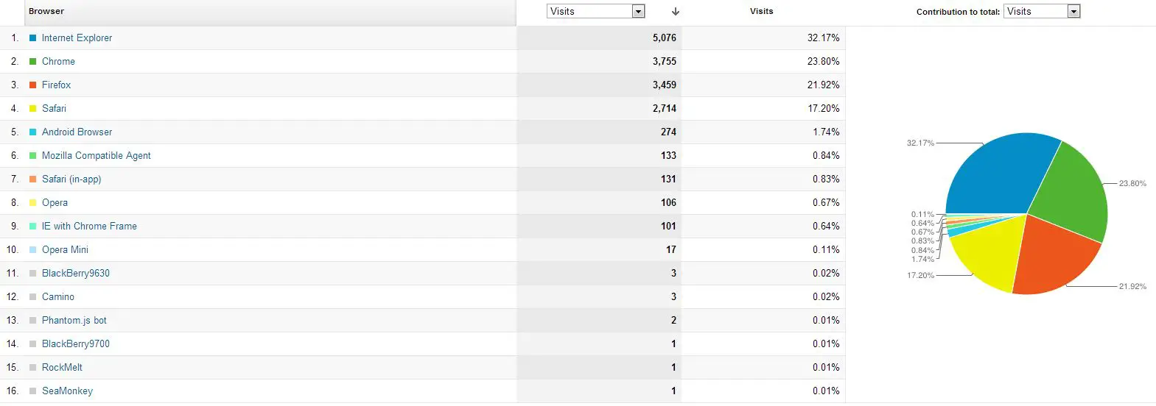Click the Visits percentage column header

761,11
